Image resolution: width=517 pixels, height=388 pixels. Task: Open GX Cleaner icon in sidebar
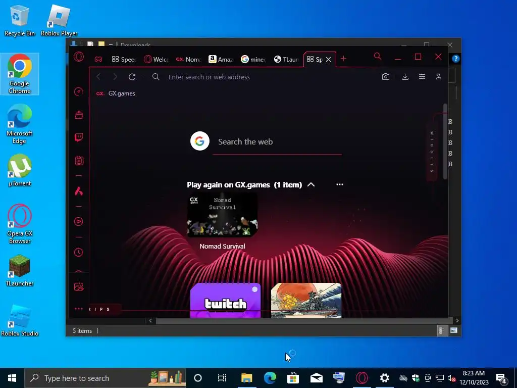click(x=79, y=115)
